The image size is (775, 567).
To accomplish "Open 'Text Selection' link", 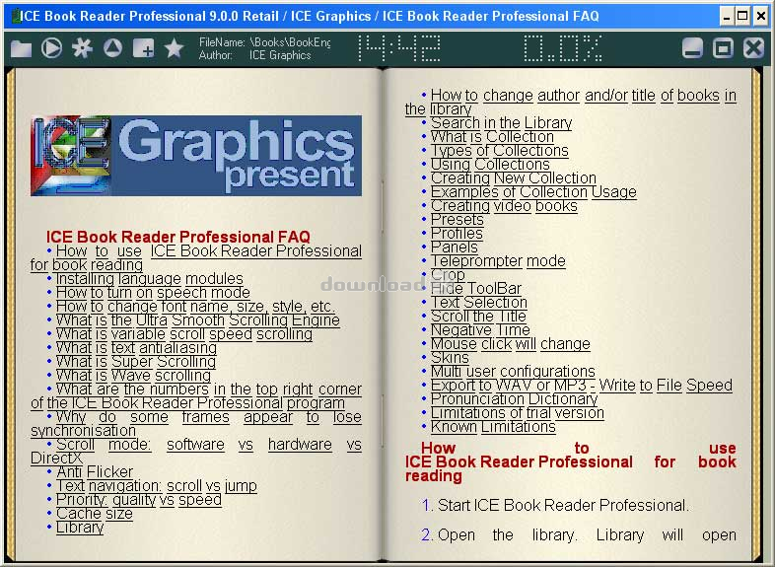I will pyautogui.click(x=479, y=303).
